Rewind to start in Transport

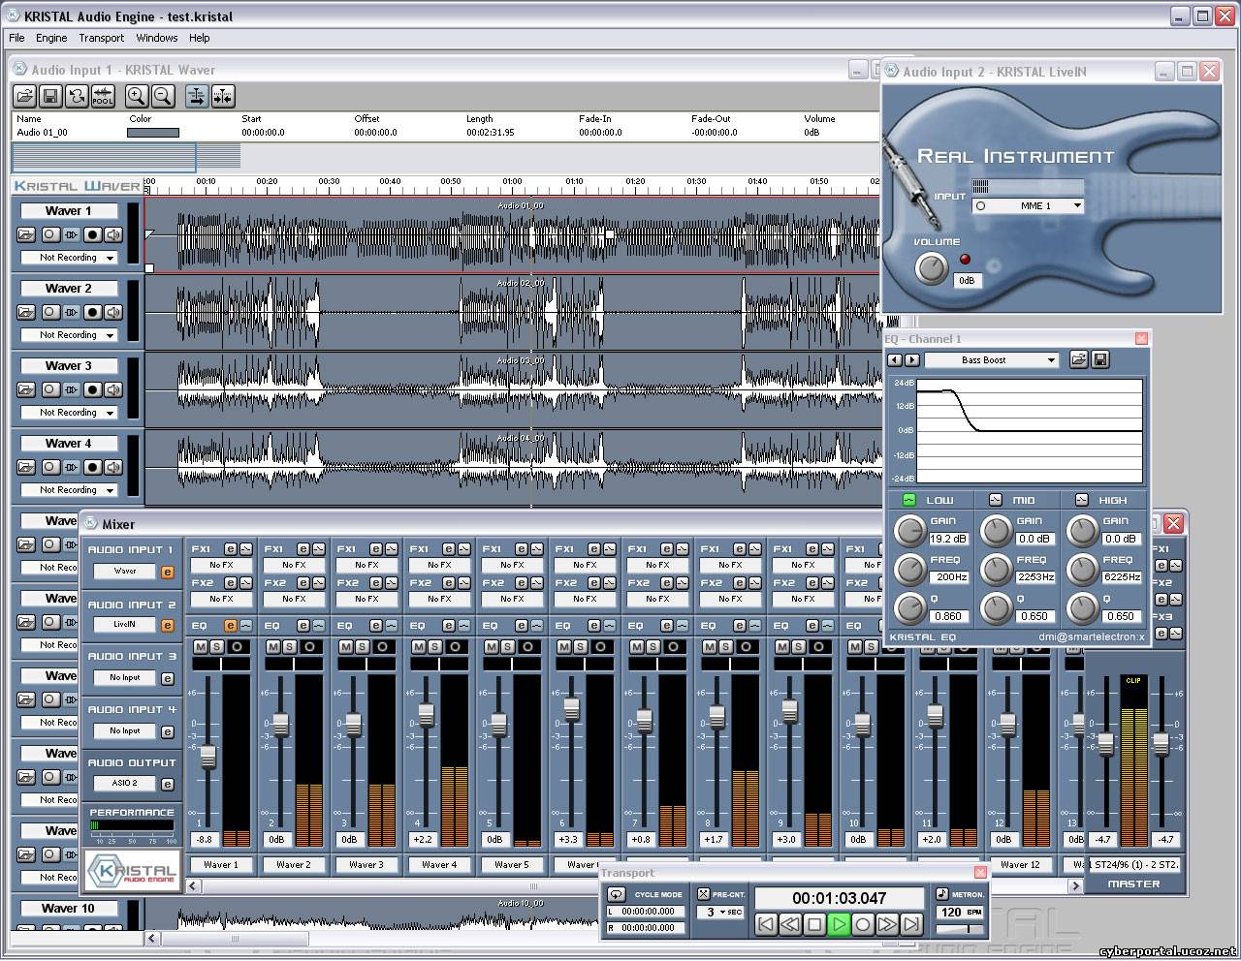(x=766, y=924)
